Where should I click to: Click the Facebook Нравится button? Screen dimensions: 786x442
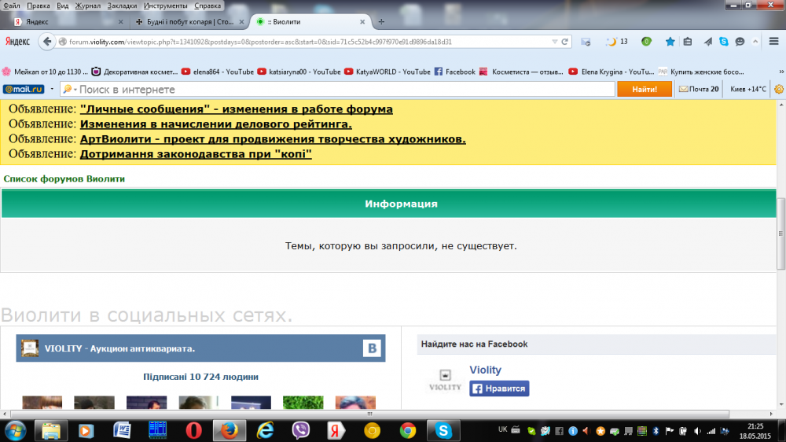pos(499,389)
